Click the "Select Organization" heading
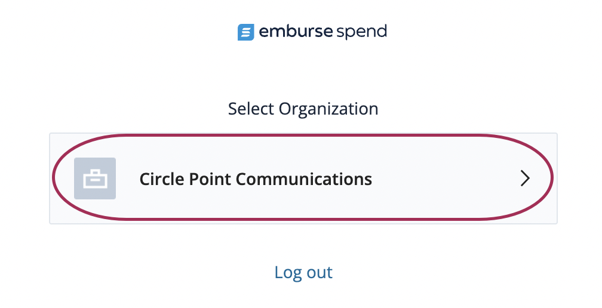The height and width of the screenshot is (308, 602). pos(303,109)
